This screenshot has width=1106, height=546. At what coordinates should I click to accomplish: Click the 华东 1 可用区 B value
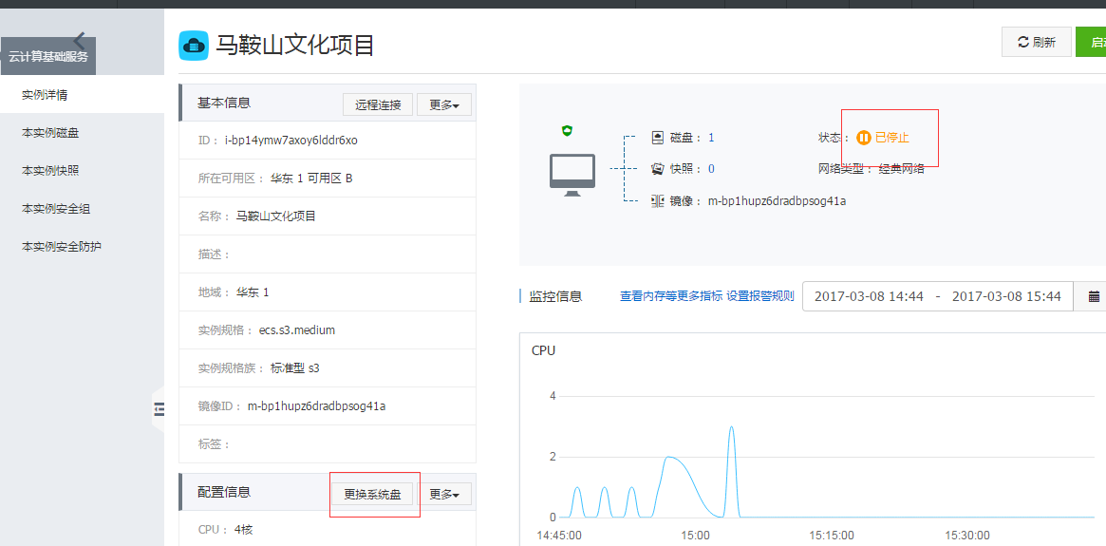tap(311, 178)
